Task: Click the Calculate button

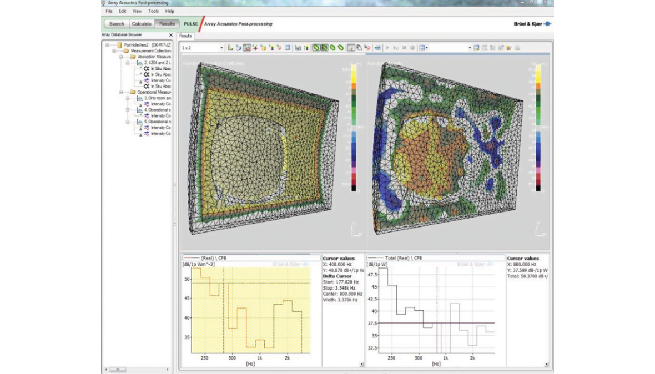Action: 141,24
